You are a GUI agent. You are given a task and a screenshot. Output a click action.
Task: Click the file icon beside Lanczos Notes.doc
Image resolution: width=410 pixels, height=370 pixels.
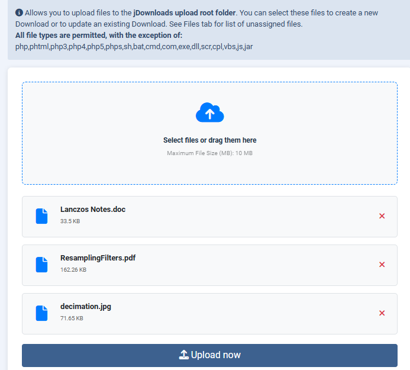click(x=41, y=216)
